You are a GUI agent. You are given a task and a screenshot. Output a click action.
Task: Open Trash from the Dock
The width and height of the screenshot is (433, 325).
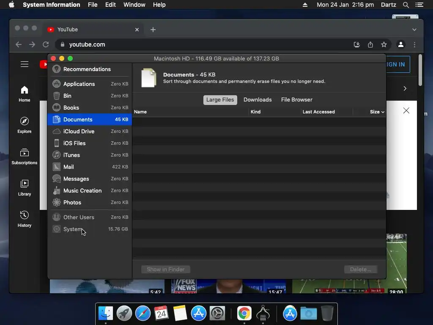click(327, 314)
